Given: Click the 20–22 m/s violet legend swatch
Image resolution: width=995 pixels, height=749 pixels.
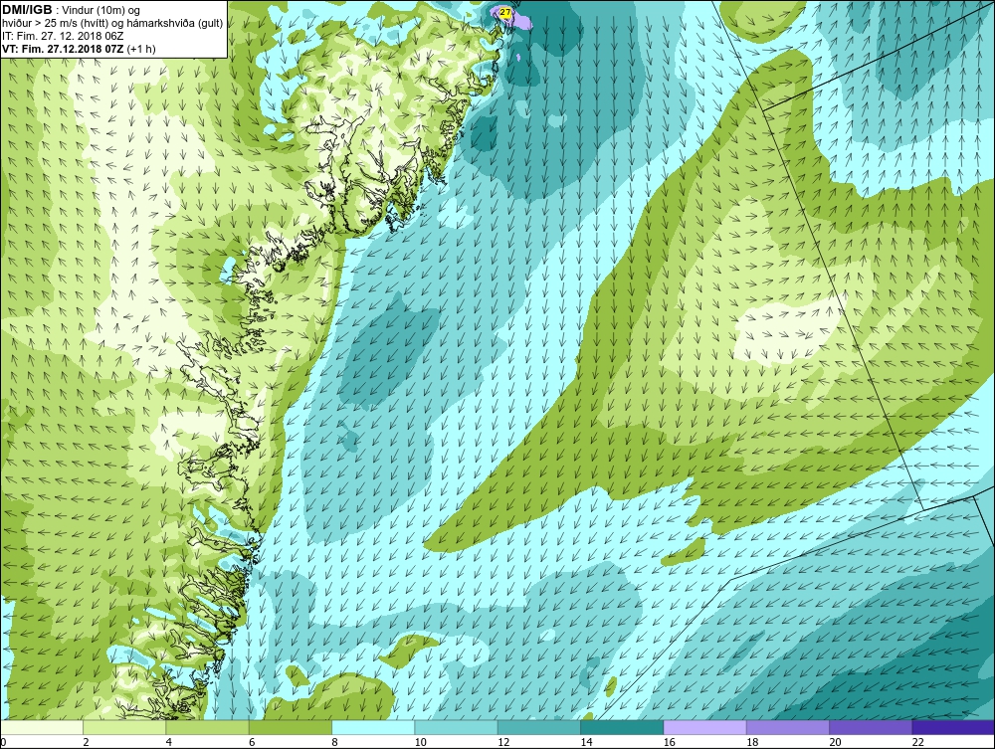Looking at the screenshot, I should [x=870, y=727].
